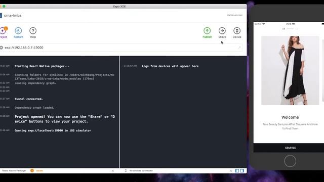
Task: Click "Project opened!" log message
Action: [x=65, y=119]
